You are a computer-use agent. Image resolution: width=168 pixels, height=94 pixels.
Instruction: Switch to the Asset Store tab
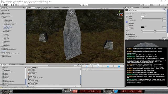pos(48,7)
